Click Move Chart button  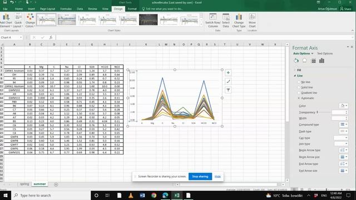252,21
